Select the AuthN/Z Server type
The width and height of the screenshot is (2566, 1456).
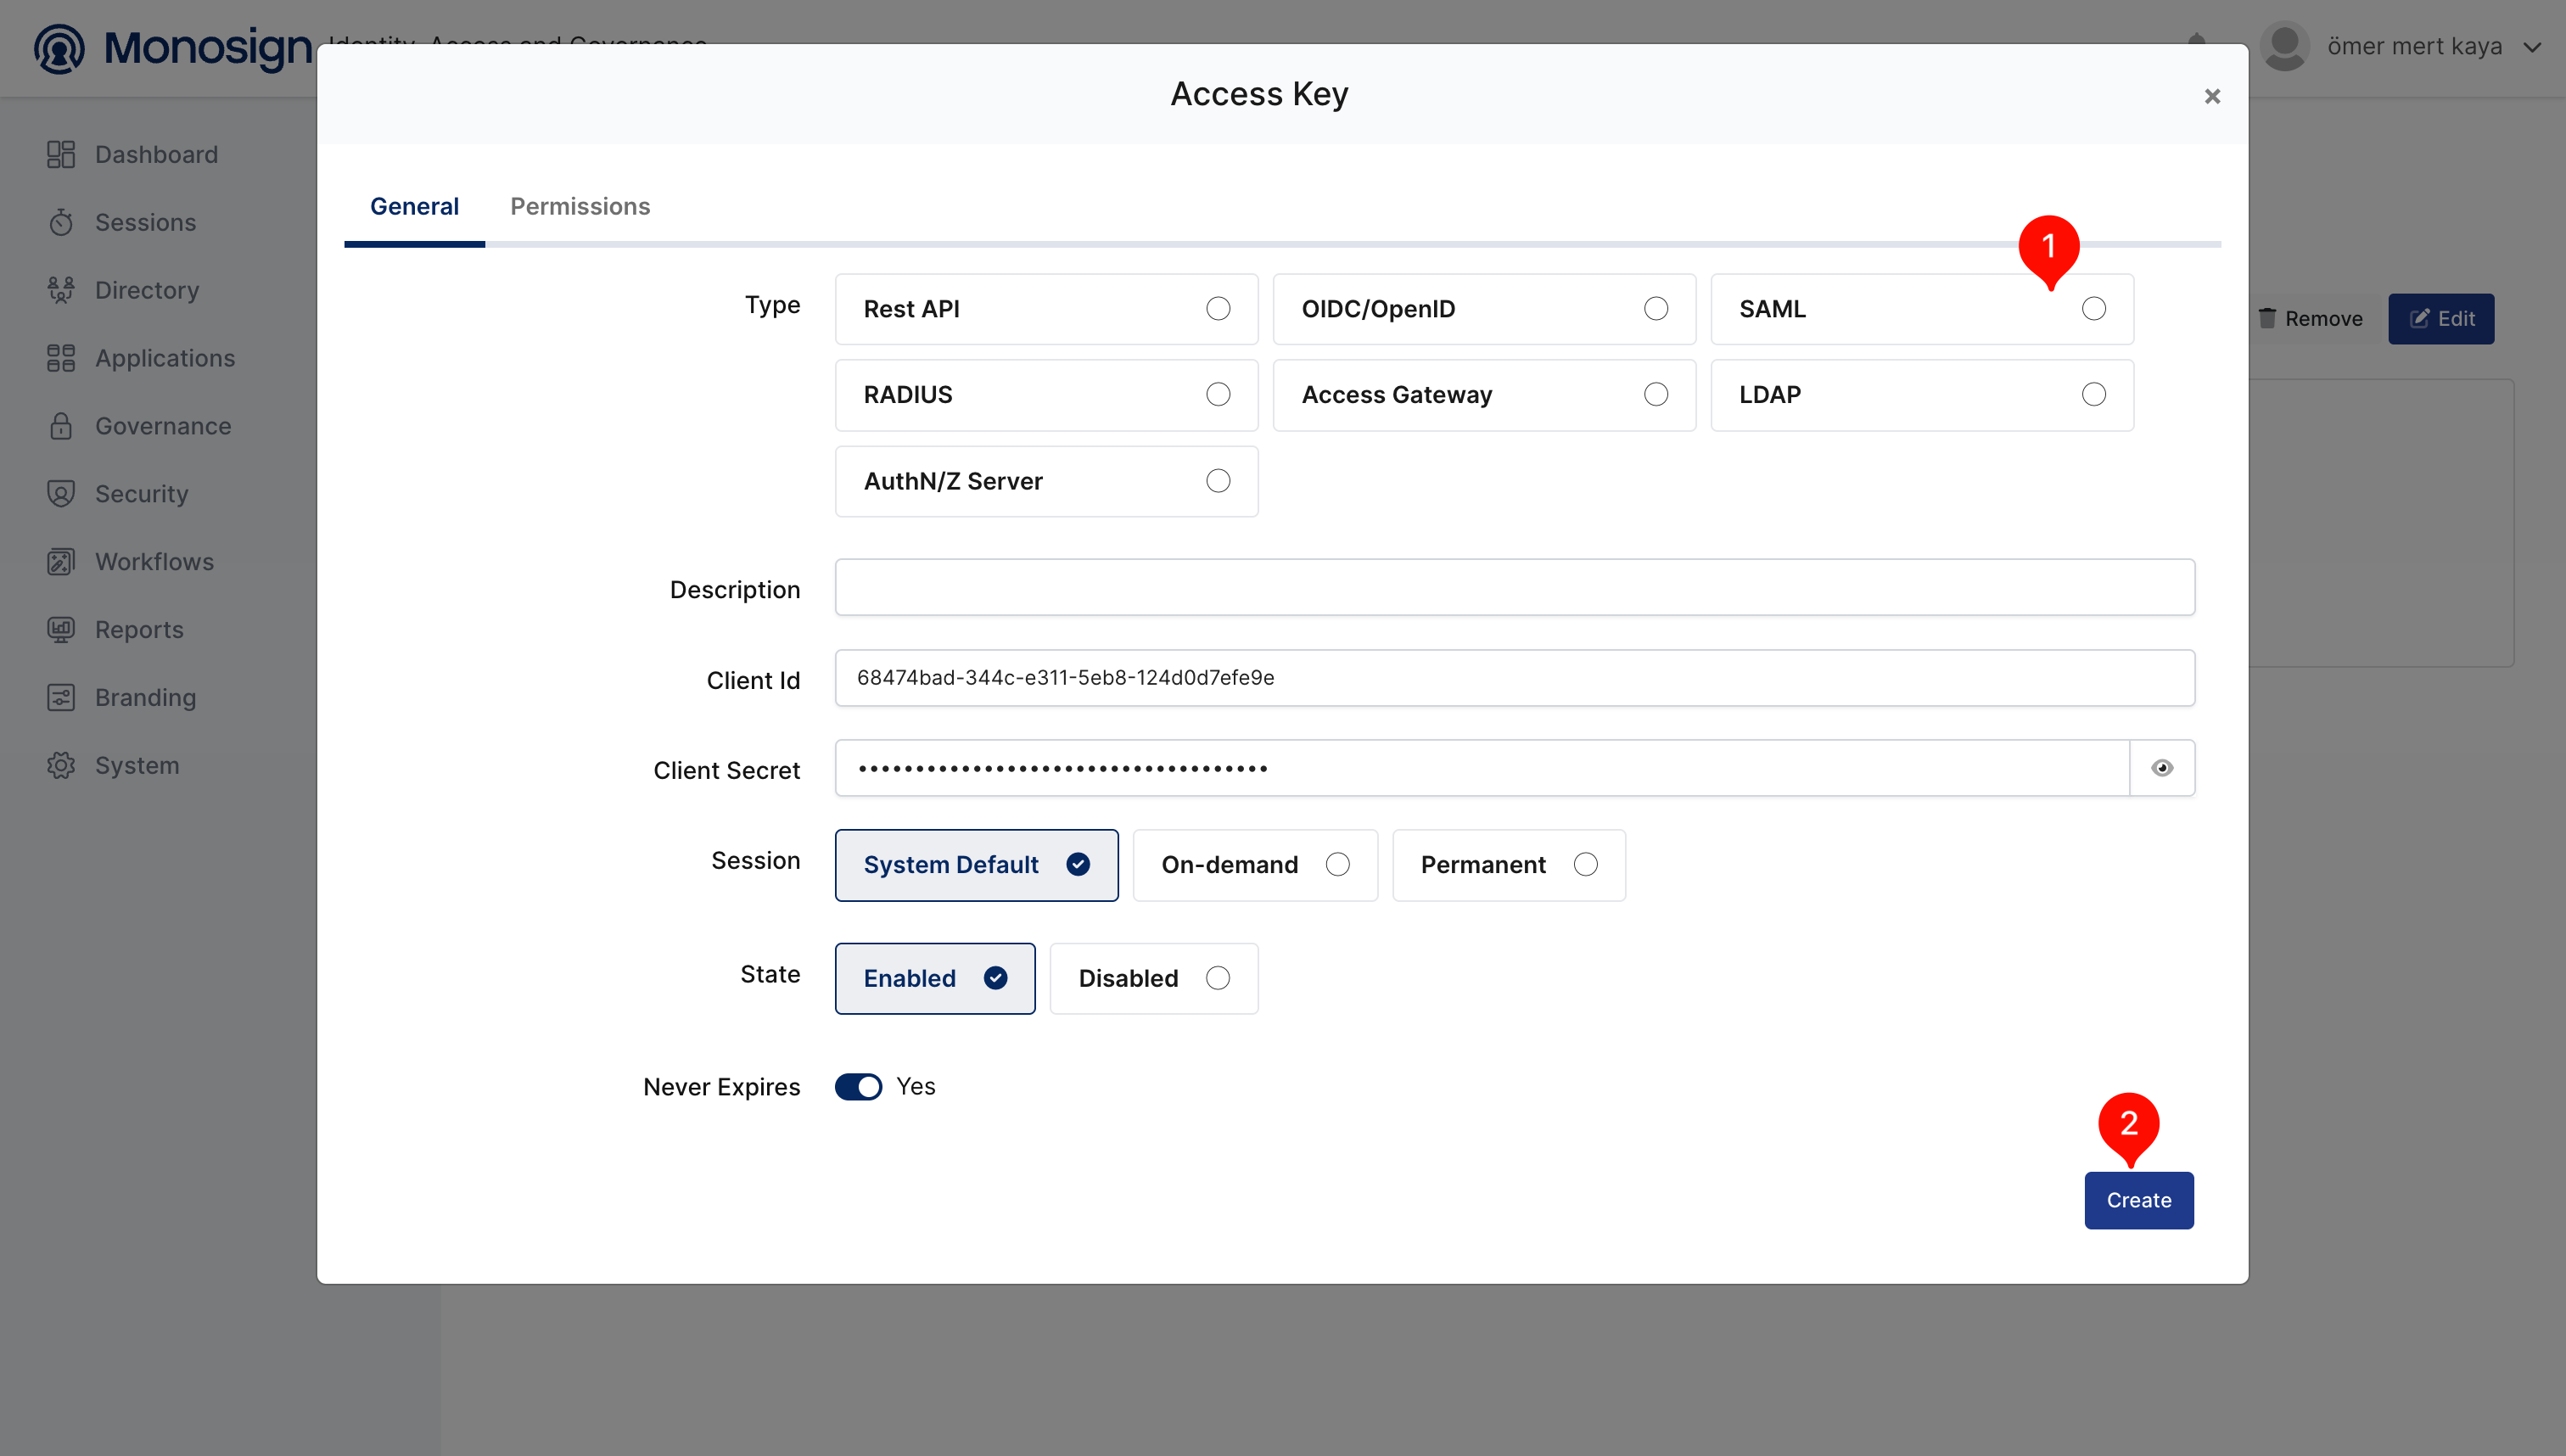(x=1046, y=481)
